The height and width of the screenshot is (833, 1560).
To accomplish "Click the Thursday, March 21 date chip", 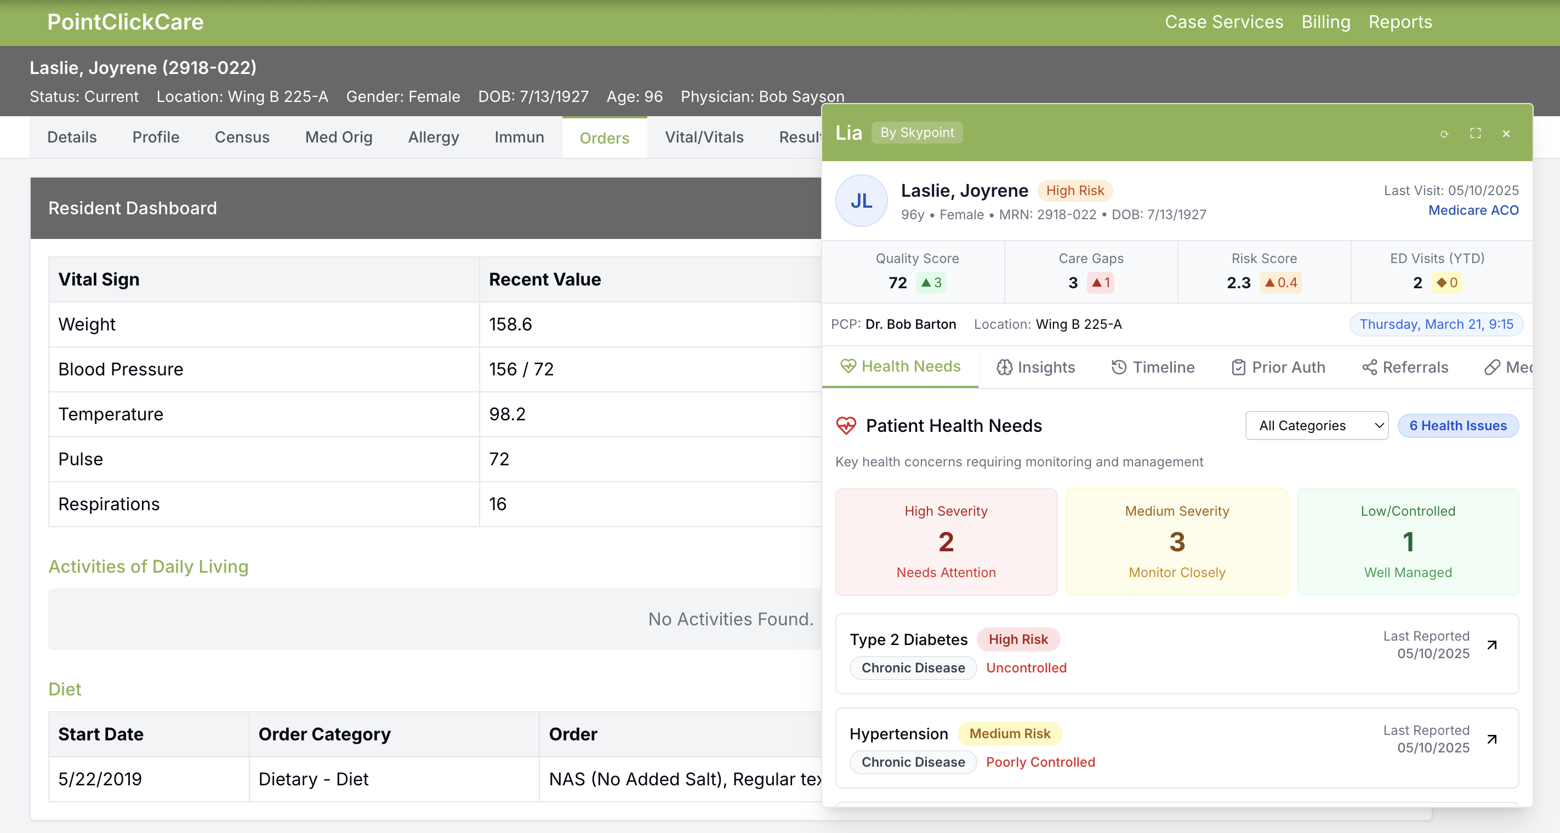I will tap(1436, 324).
